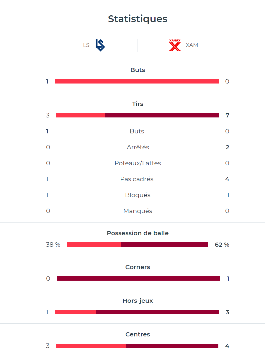Select the Arrêtés stat row label
The height and width of the screenshot is (355, 265).
coord(138,147)
